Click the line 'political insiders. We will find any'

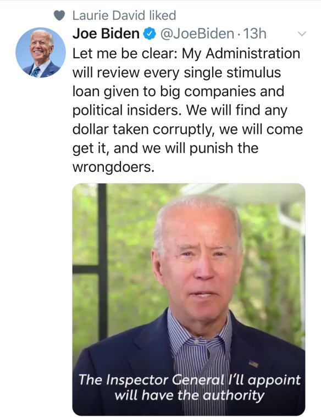pos(180,110)
